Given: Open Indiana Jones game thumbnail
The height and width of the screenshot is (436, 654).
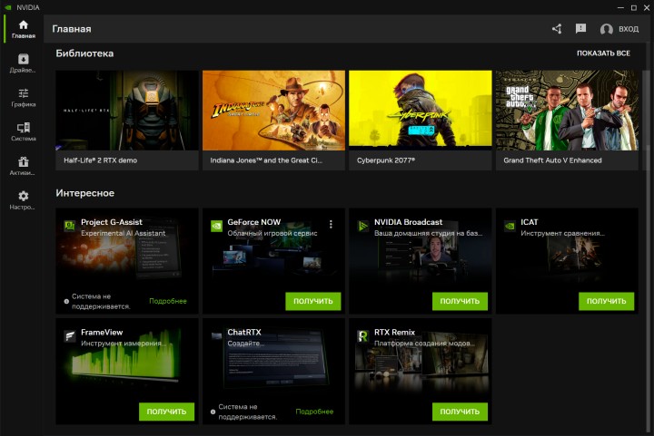Looking at the screenshot, I should [x=273, y=111].
